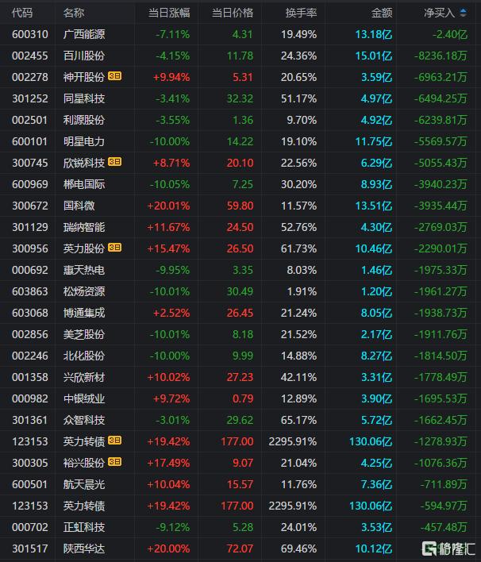Select the 陕西华达 row name
The height and width of the screenshot is (562, 481).
84,549
